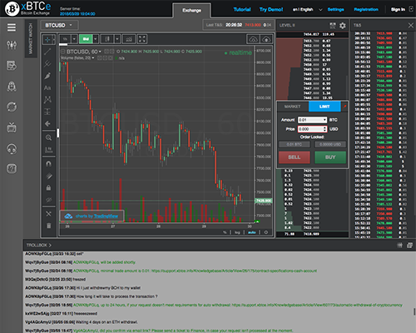Screen dimensions: 416x333
Task: Click the sliders icon in left sidebar
Action: [12, 45]
